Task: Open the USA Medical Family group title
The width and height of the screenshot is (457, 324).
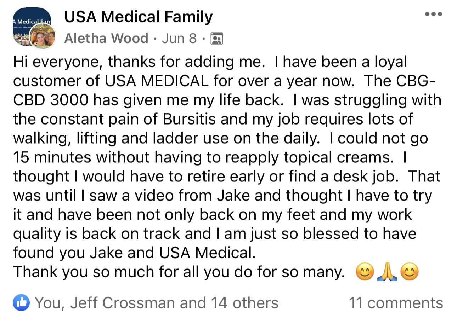Action: (139, 17)
